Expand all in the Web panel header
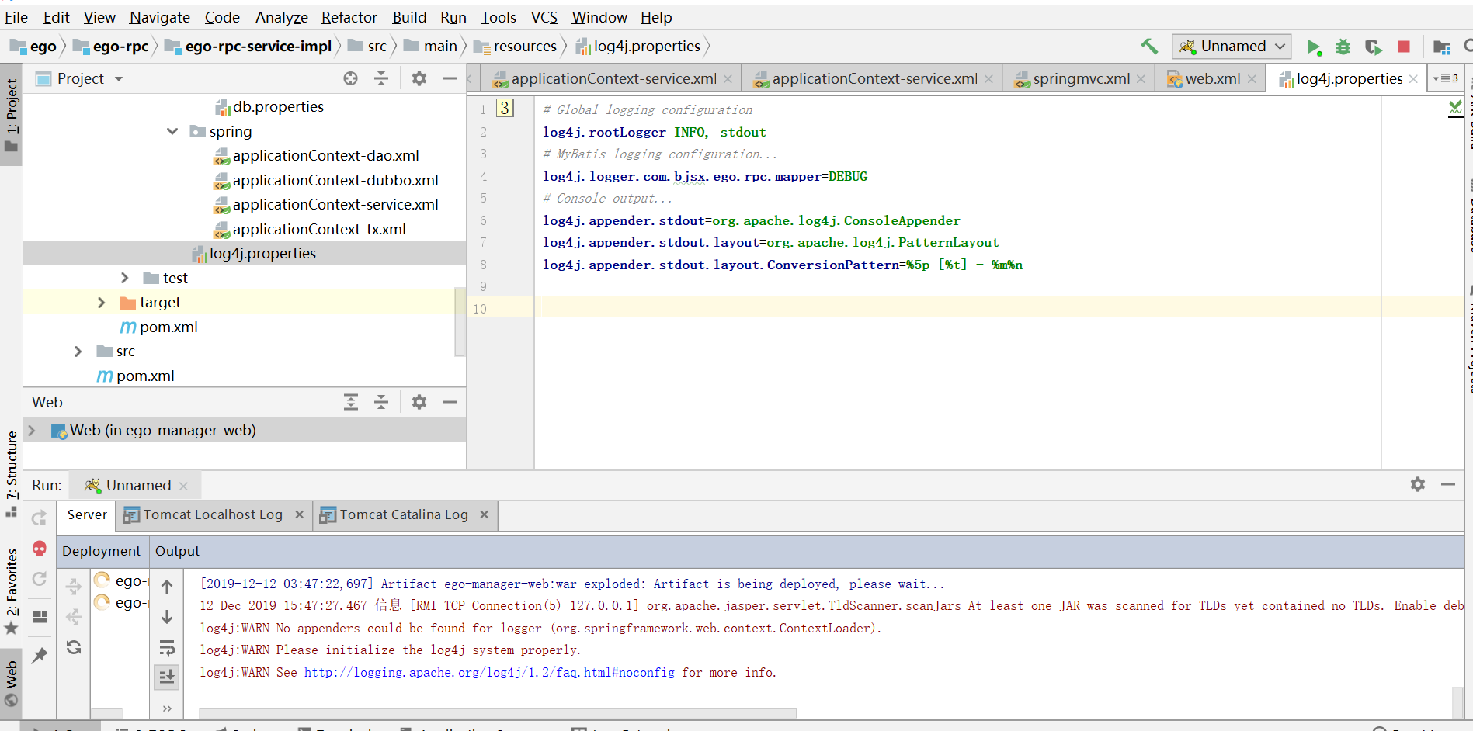This screenshot has height=731, width=1473. 351,402
